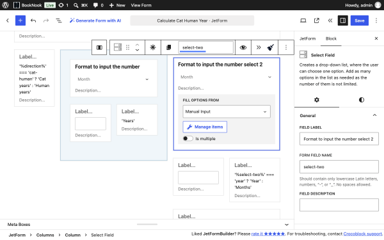Image resolution: width=384 pixels, height=240 pixels.
Task: Open the form title command bar
Action: [192, 20]
